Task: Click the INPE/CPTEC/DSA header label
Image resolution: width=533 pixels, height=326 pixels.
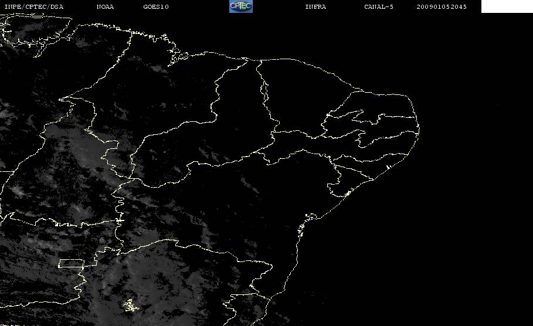Action: pyautogui.click(x=33, y=7)
